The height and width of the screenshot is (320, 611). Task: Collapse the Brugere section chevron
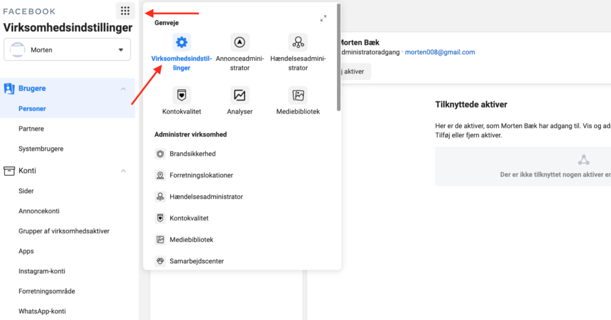click(x=123, y=89)
